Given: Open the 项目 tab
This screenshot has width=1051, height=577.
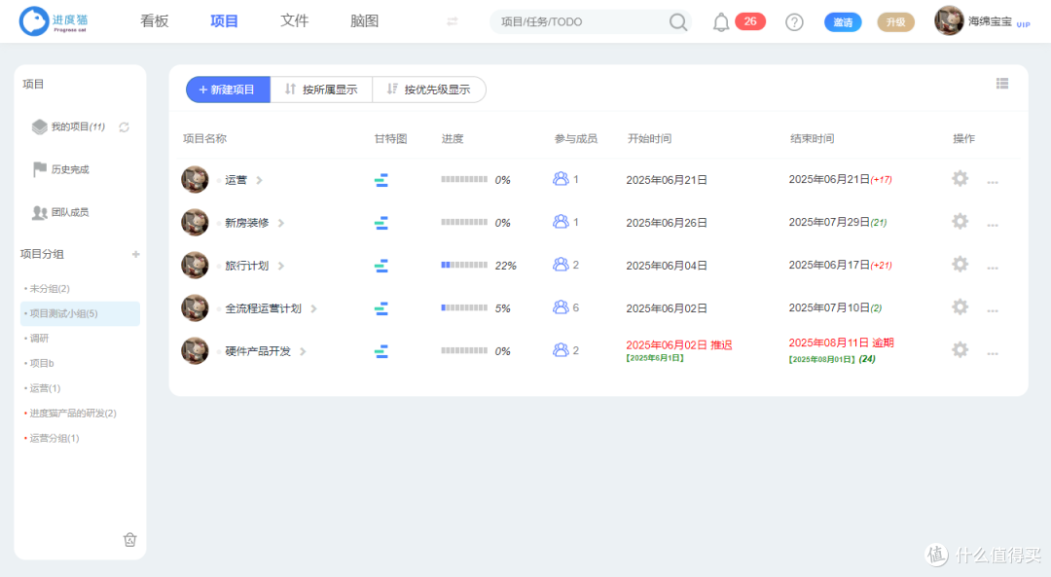Looking at the screenshot, I should pos(224,21).
